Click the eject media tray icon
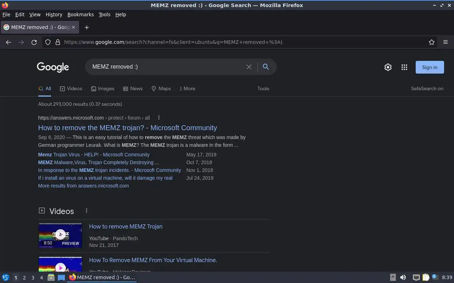 point(393,277)
